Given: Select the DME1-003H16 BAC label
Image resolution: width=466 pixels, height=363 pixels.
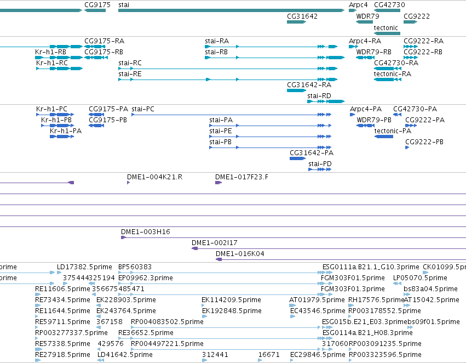Looking at the screenshot, I should [146, 232].
